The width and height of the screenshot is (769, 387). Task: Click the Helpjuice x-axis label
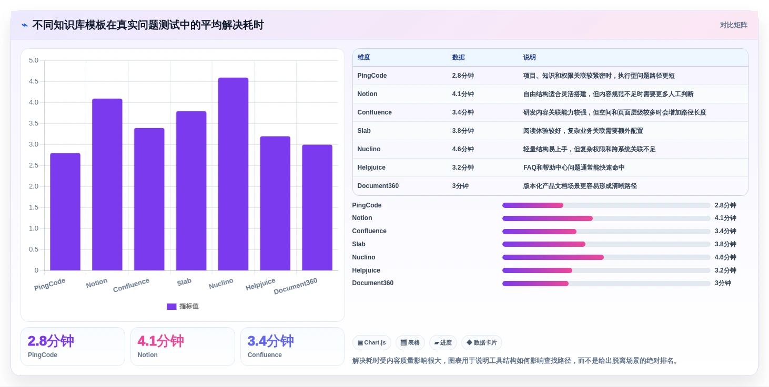(x=260, y=285)
